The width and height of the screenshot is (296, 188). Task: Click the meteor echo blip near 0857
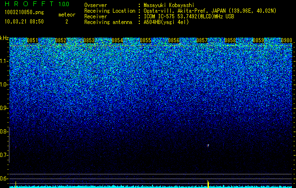pos(208,145)
